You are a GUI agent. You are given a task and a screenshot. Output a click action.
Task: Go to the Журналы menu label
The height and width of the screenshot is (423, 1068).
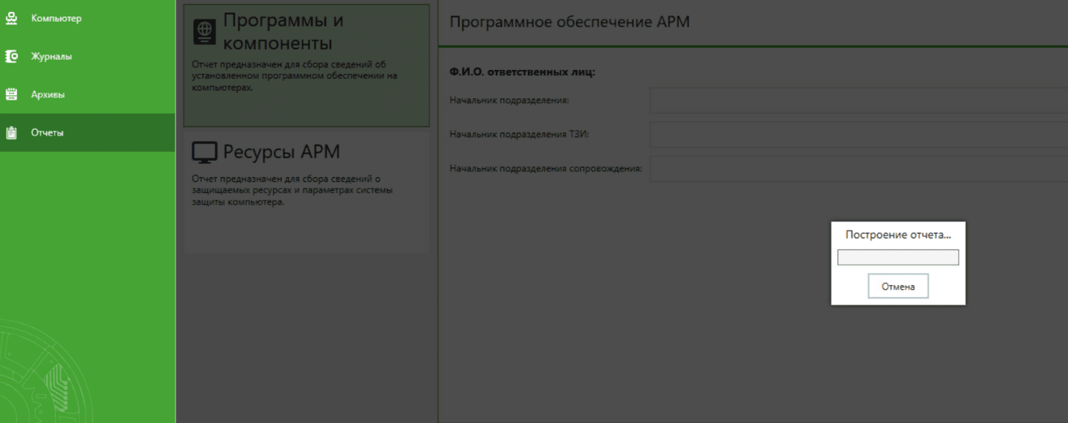(51, 57)
